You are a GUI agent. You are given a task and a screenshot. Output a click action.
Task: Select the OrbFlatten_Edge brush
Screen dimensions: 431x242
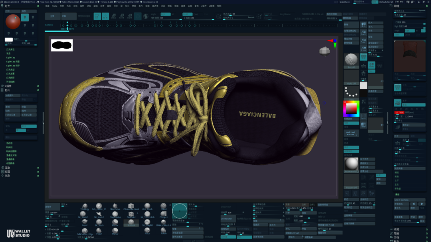[85, 231]
